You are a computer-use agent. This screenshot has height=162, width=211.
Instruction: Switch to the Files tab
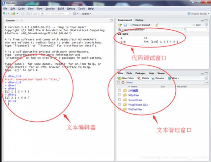(120, 73)
